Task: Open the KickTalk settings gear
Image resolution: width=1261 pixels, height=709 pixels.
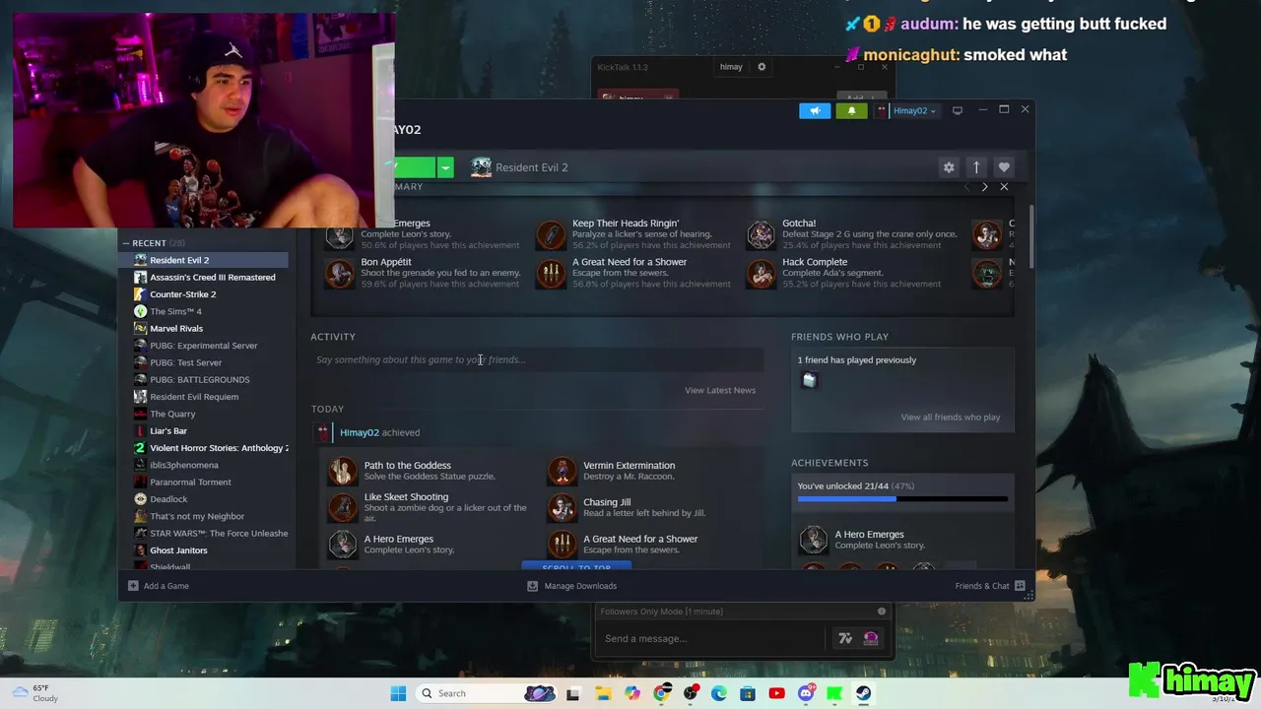Action: 762,67
